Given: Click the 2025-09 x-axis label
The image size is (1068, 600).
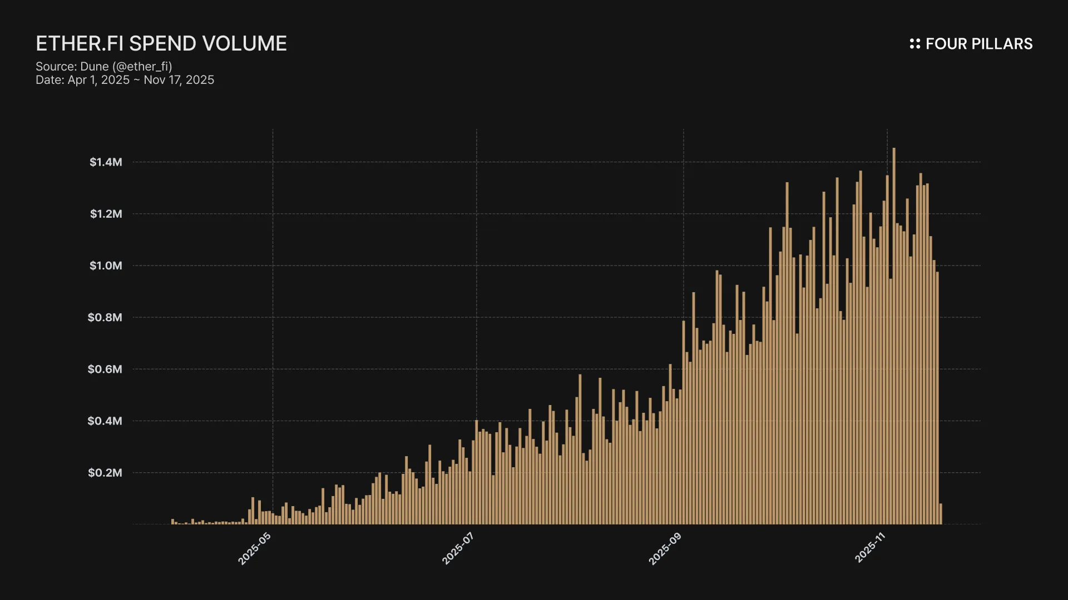Looking at the screenshot, I should pos(665,548).
